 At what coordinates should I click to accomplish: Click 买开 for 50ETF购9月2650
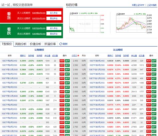click(x=62, y=109)
